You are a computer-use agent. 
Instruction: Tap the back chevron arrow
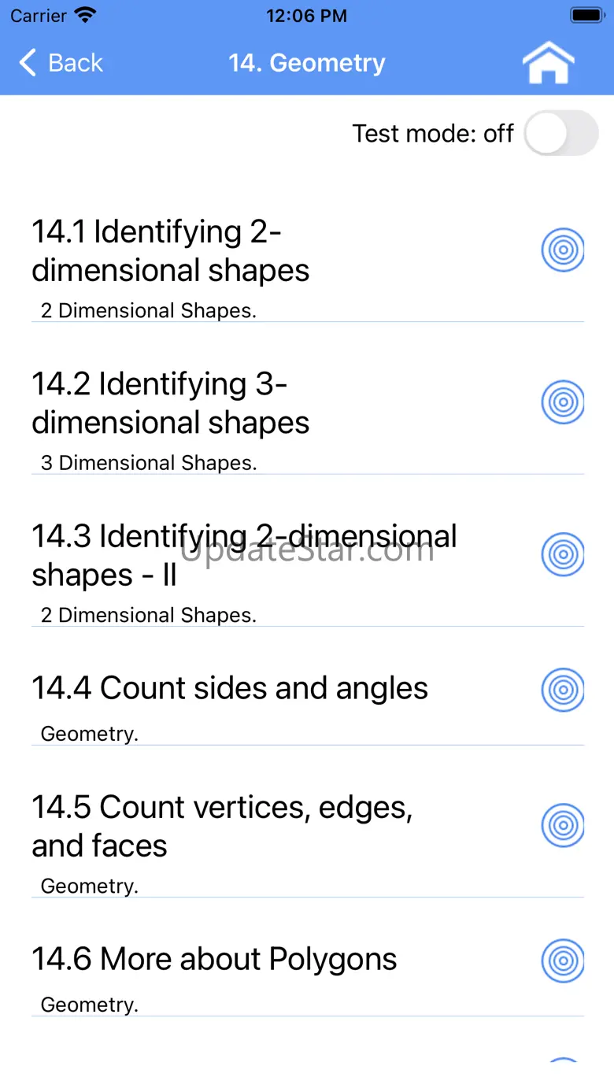tap(28, 63)
